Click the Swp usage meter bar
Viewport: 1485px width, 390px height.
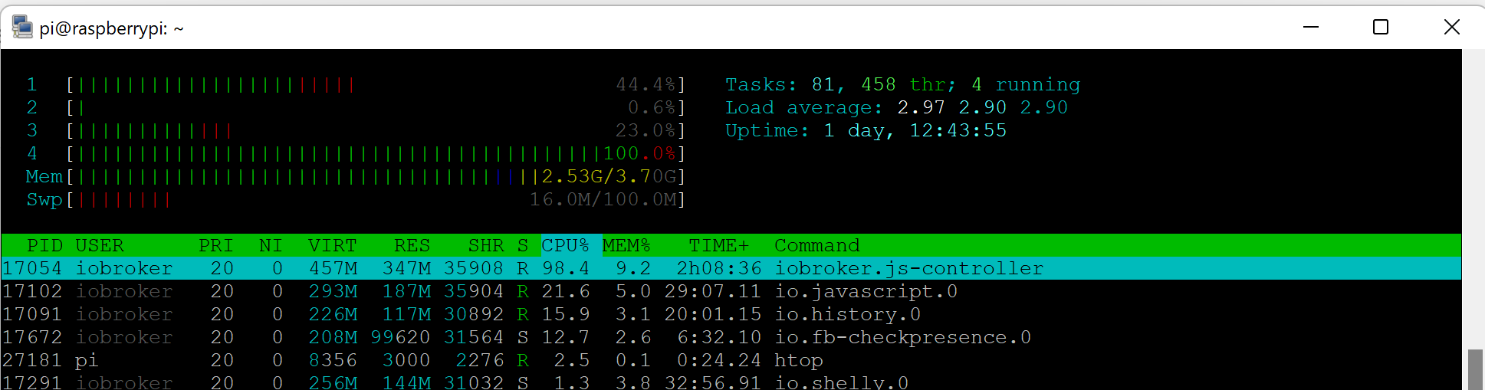click(x=376, y=199)
